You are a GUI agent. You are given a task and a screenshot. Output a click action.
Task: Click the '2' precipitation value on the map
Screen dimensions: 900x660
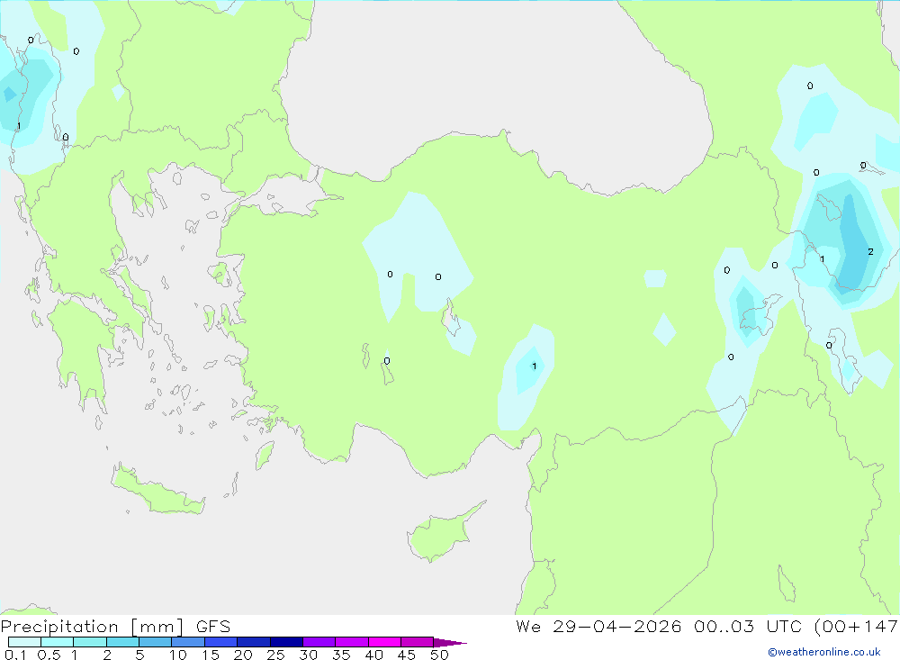pos(870,251)
